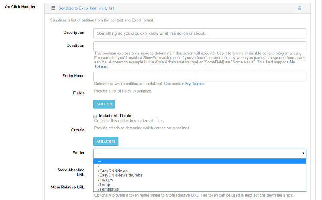The width and height of the screenshot is (322, 200).
Task: Open My Tokens link under Entity Name
Action: pyautogui.click(x=195, y=84)
